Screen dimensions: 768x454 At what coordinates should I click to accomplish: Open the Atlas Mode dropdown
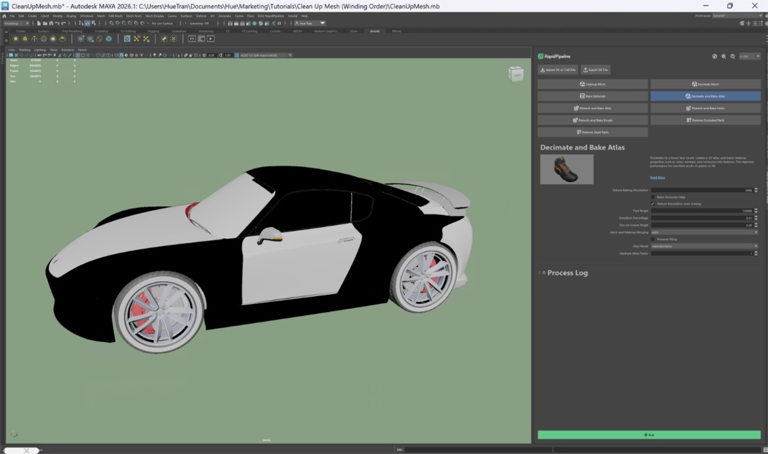(704, 246)
